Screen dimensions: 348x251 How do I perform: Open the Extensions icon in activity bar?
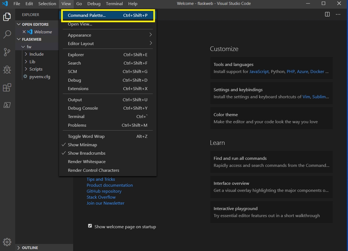click(7, 88)
